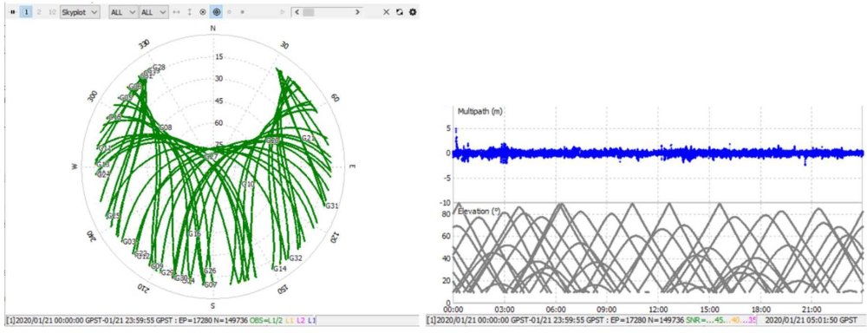The width and height of the screenshot is (867, 333).
Task: Toggle the highlighted fix center target icon
Action: pyautogui.click(x=216, y=11)
